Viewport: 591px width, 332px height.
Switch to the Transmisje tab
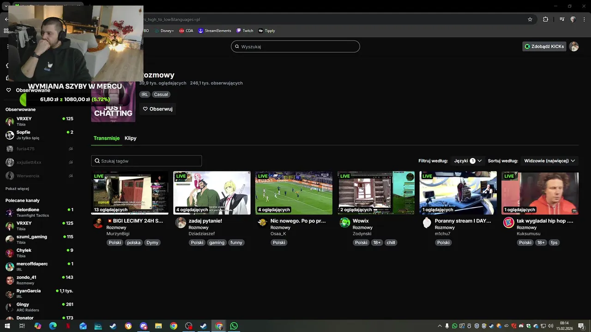point(106,138)
